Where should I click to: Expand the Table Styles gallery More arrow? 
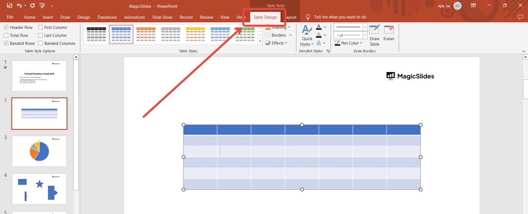coord(260,42)
